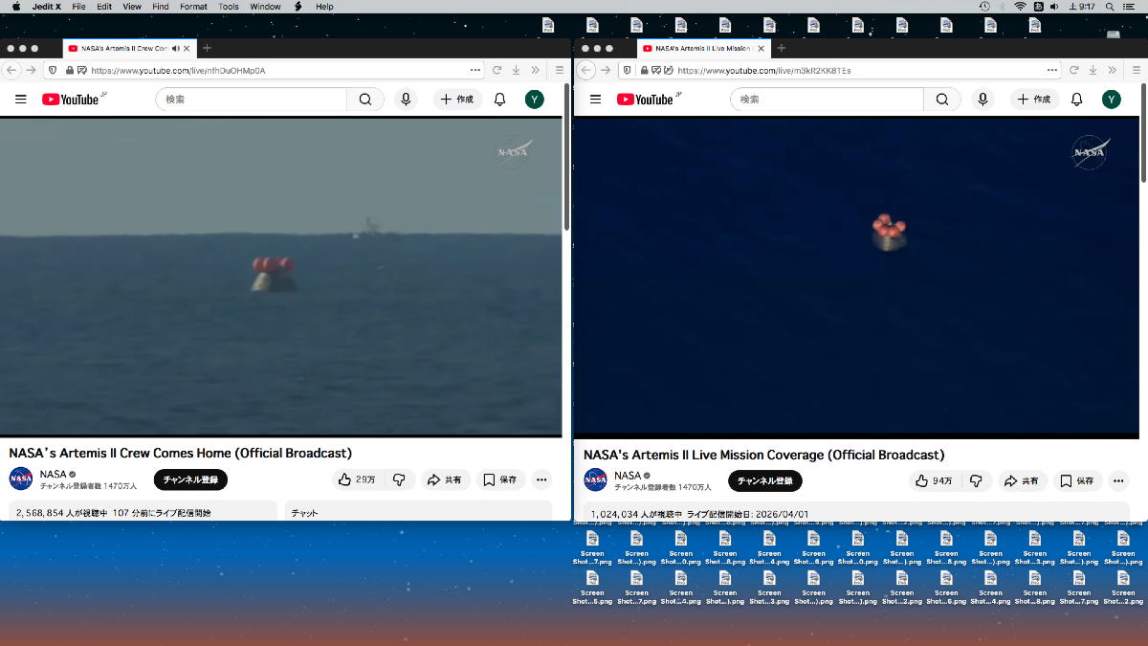Open downloads in right browser toolbar
This screenshot has height=646, width=1148.
[x=1093, y=70]
